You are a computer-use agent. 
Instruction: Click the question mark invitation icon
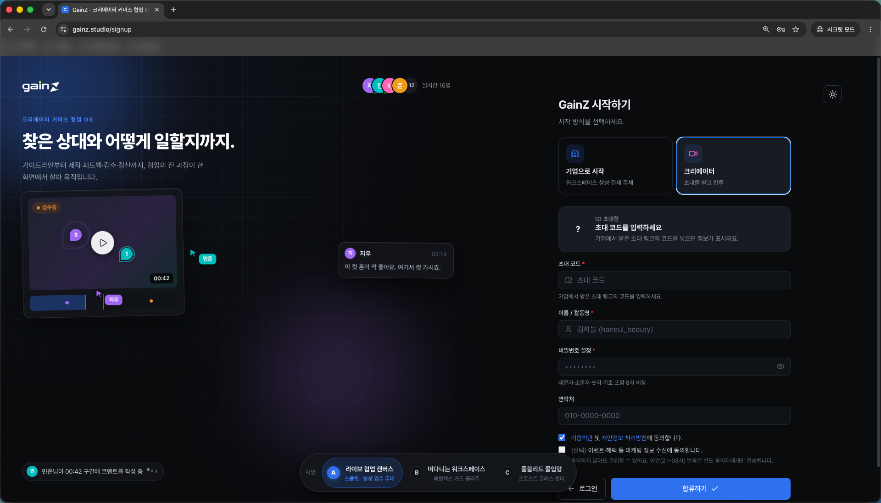[578, 229]
